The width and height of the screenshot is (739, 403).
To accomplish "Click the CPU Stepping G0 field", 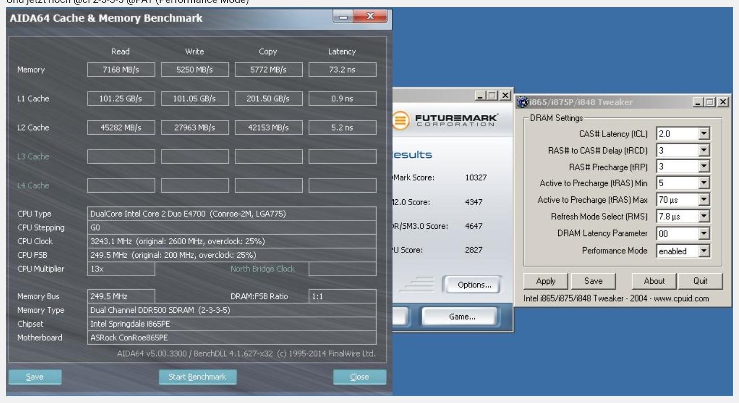I will click(x=232, y=227).
